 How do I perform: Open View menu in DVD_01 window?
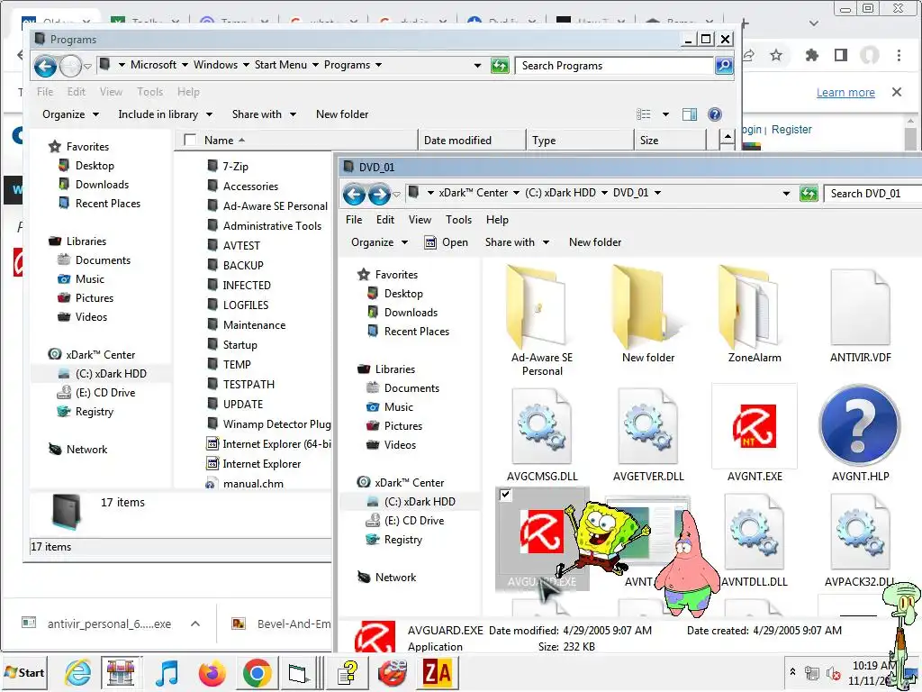coord(420,220)
